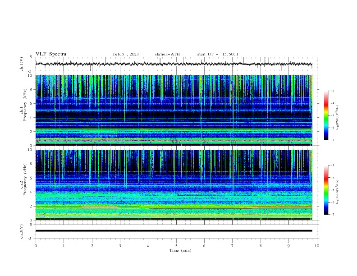The height and width of the screenshot is (276, 357).
Task: Click the '5' tick on time axis
Action: click(x=176, y=246)
